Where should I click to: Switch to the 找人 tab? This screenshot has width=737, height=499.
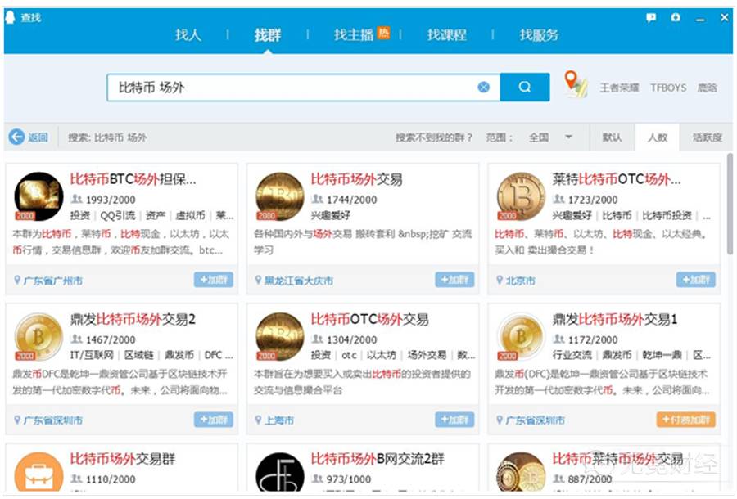188,34
